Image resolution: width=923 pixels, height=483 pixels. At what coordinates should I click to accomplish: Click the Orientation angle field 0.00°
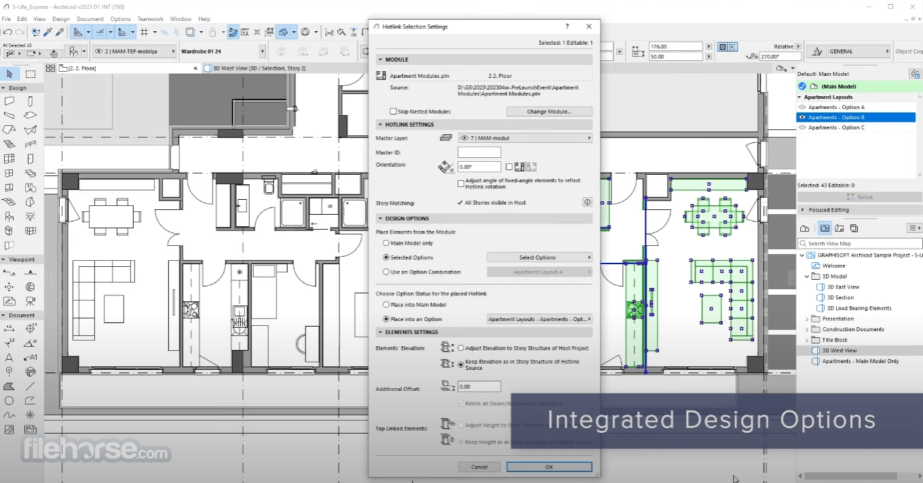(479, 167)
